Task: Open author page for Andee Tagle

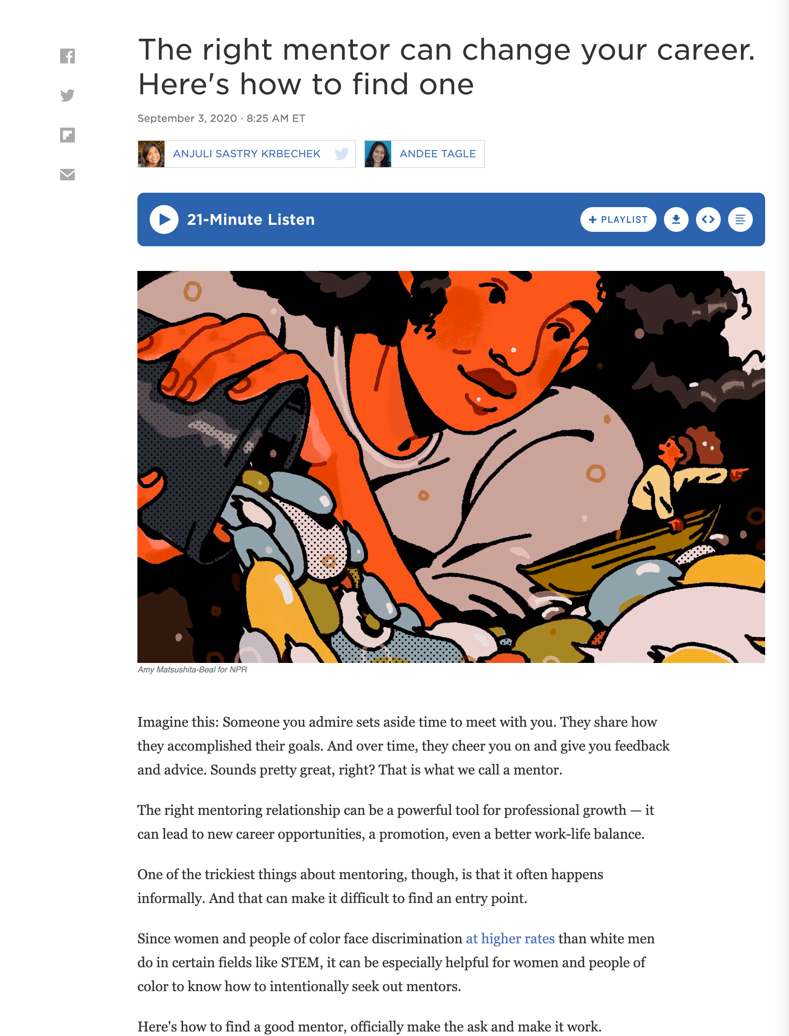Action: pyautogui.click(x=438, y=154)
